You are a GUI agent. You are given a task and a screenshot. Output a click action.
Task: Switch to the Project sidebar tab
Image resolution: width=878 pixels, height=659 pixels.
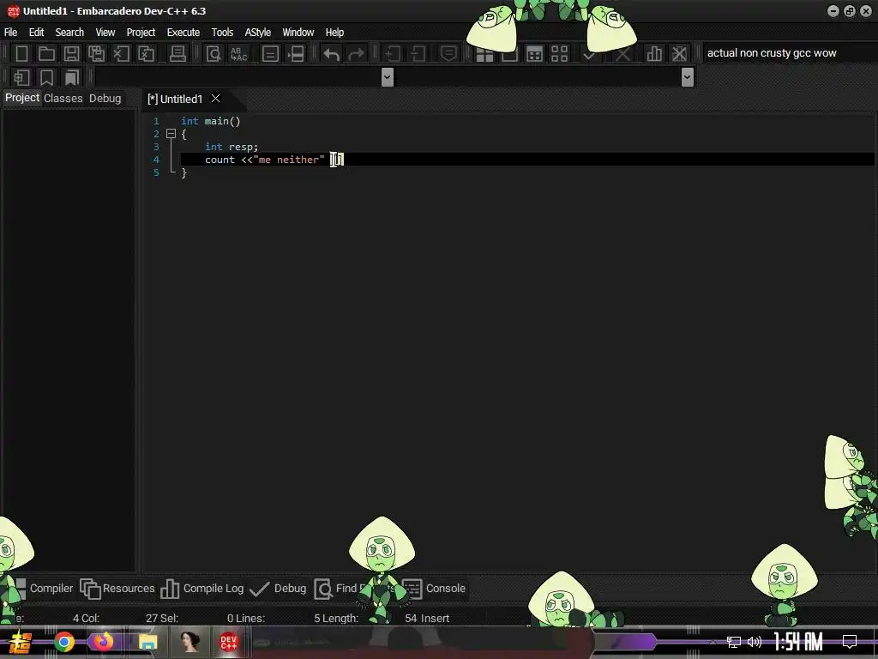coord(22,98)
